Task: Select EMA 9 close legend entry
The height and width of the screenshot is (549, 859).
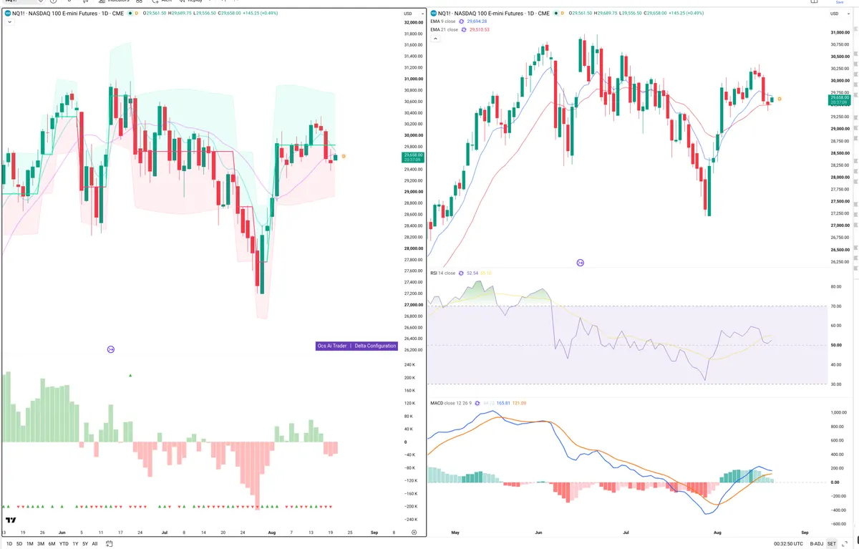Action: (x=442, y=21)
